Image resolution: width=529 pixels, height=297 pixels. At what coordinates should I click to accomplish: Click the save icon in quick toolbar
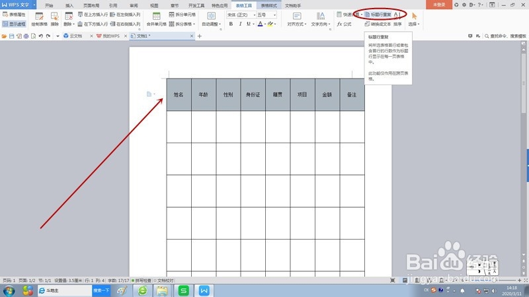[x=11, y=36]
